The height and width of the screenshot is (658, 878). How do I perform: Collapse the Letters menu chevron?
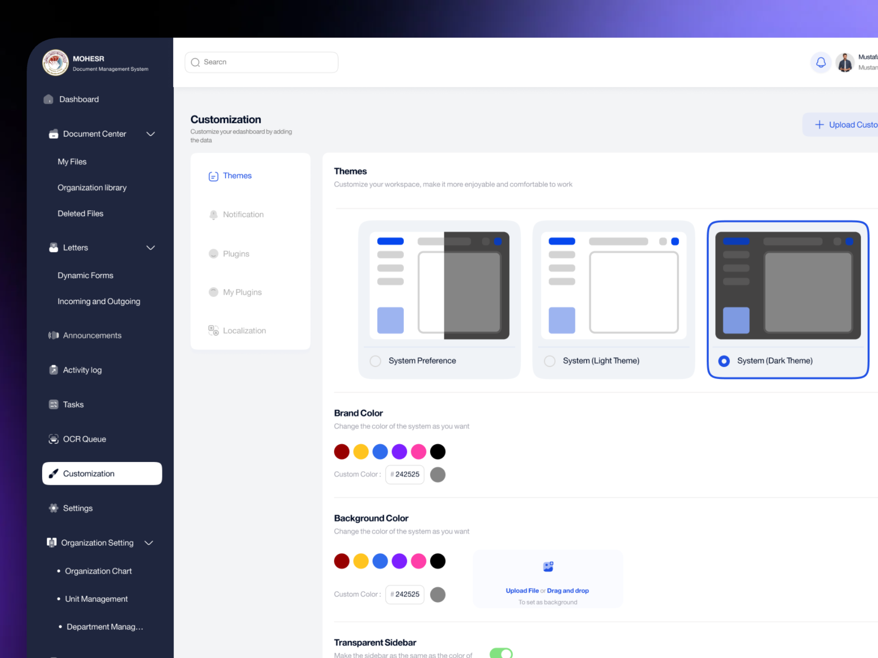click(x=150, y=248)
